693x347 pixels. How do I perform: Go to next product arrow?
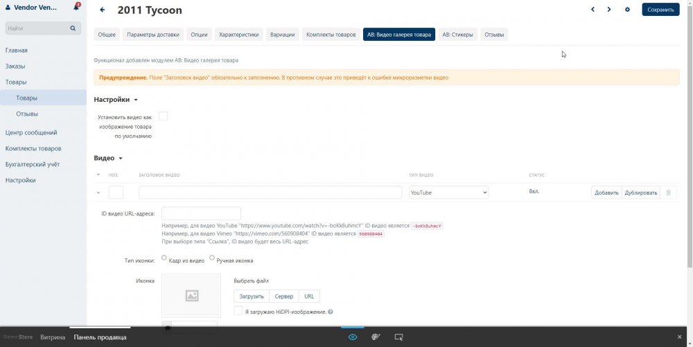(609, 10)
